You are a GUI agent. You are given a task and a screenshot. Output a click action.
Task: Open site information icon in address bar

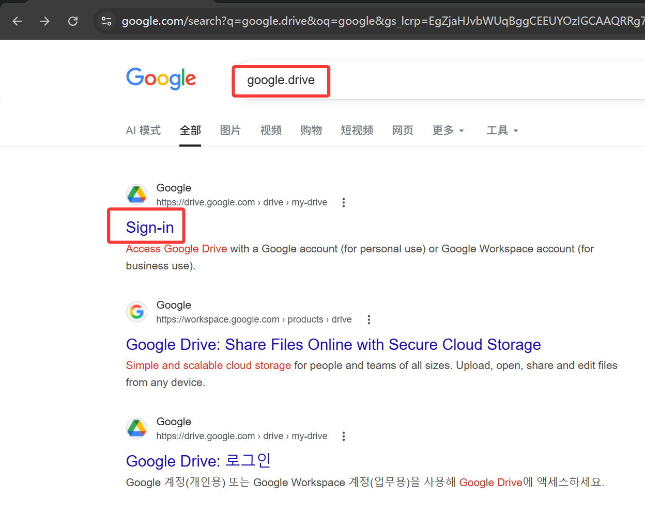(x=106, y=21)
